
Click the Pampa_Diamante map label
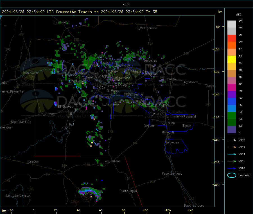click(x=12, y=91)
